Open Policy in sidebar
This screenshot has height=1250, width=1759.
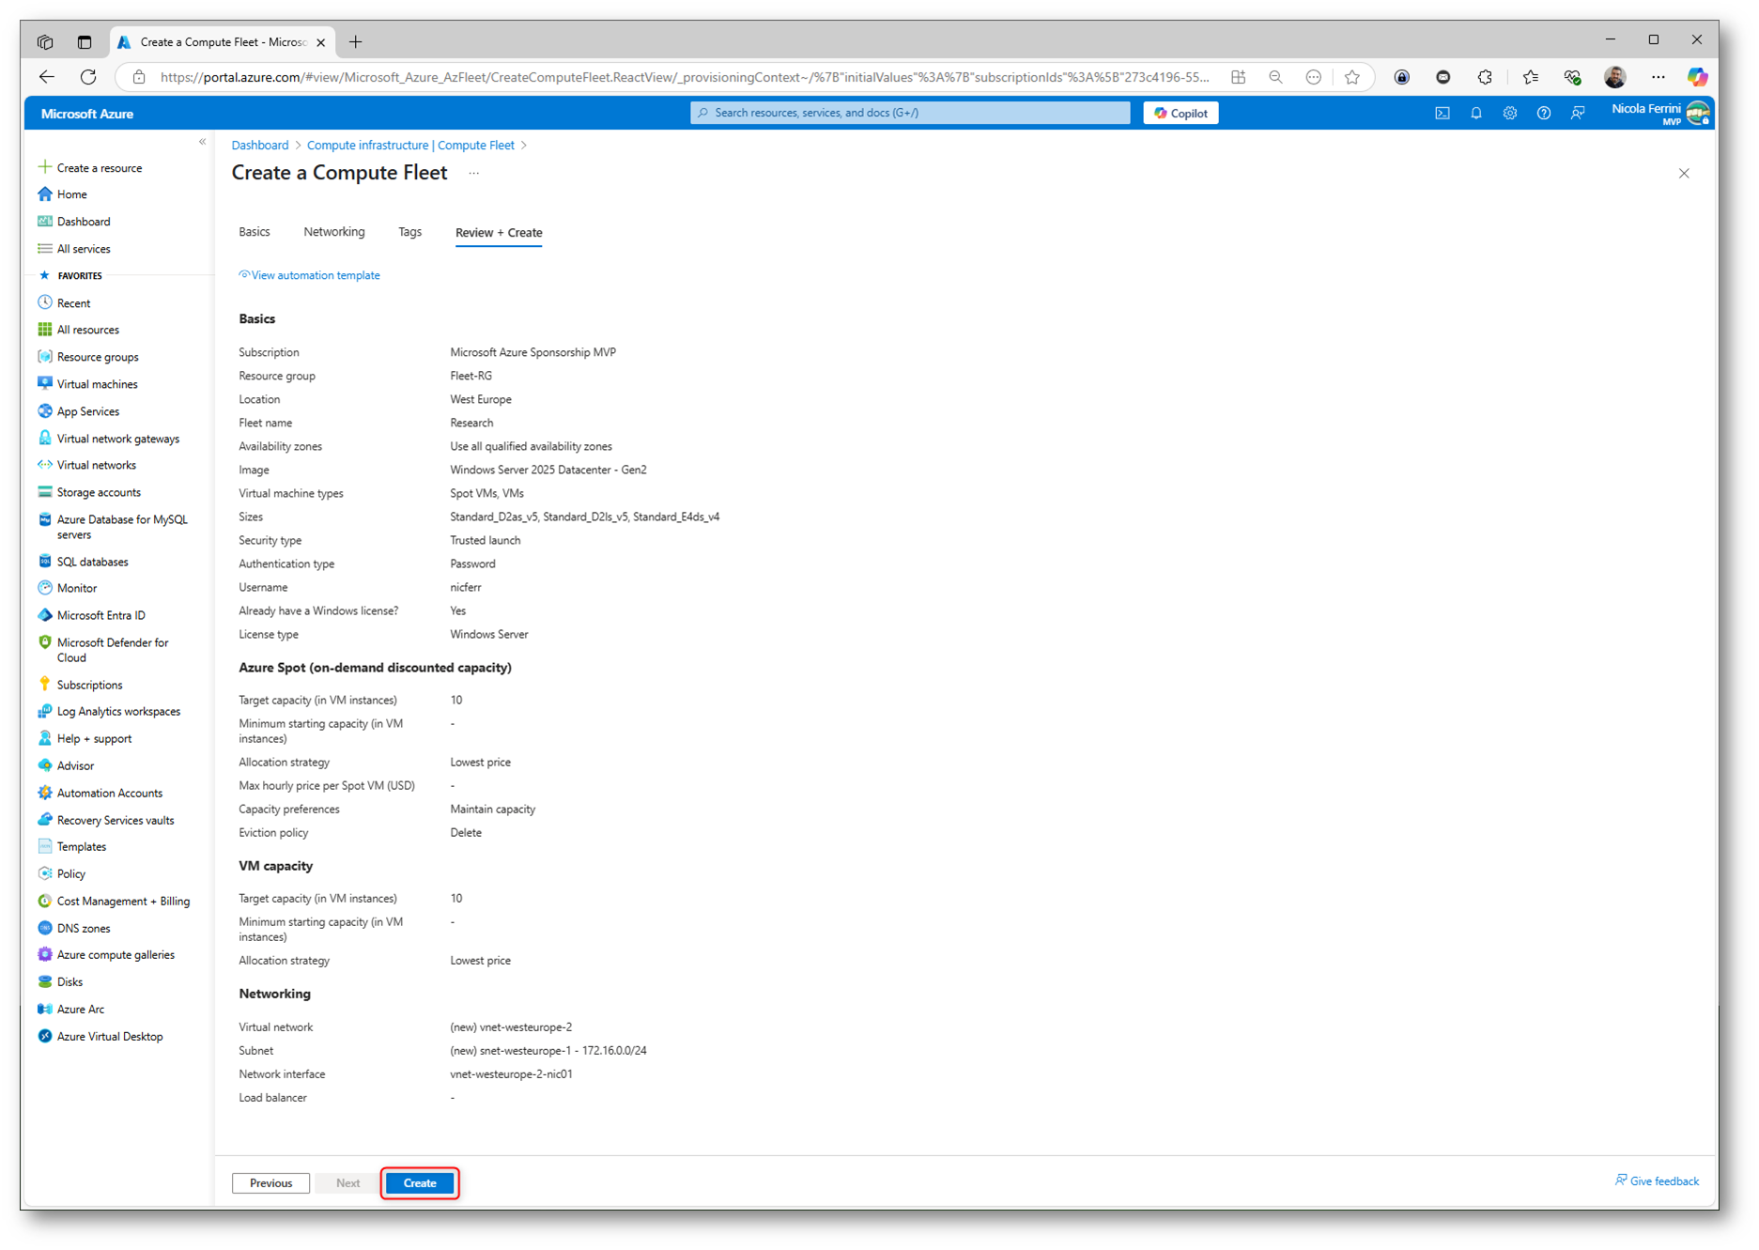point(70,874)
